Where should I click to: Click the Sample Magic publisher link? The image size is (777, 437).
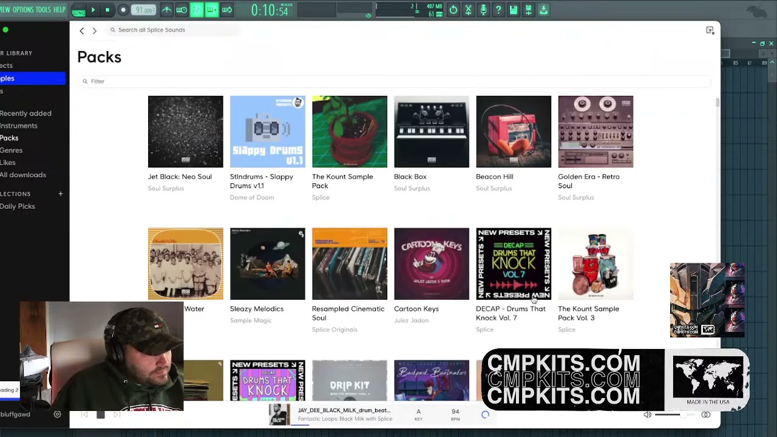[x=251, y=320]
